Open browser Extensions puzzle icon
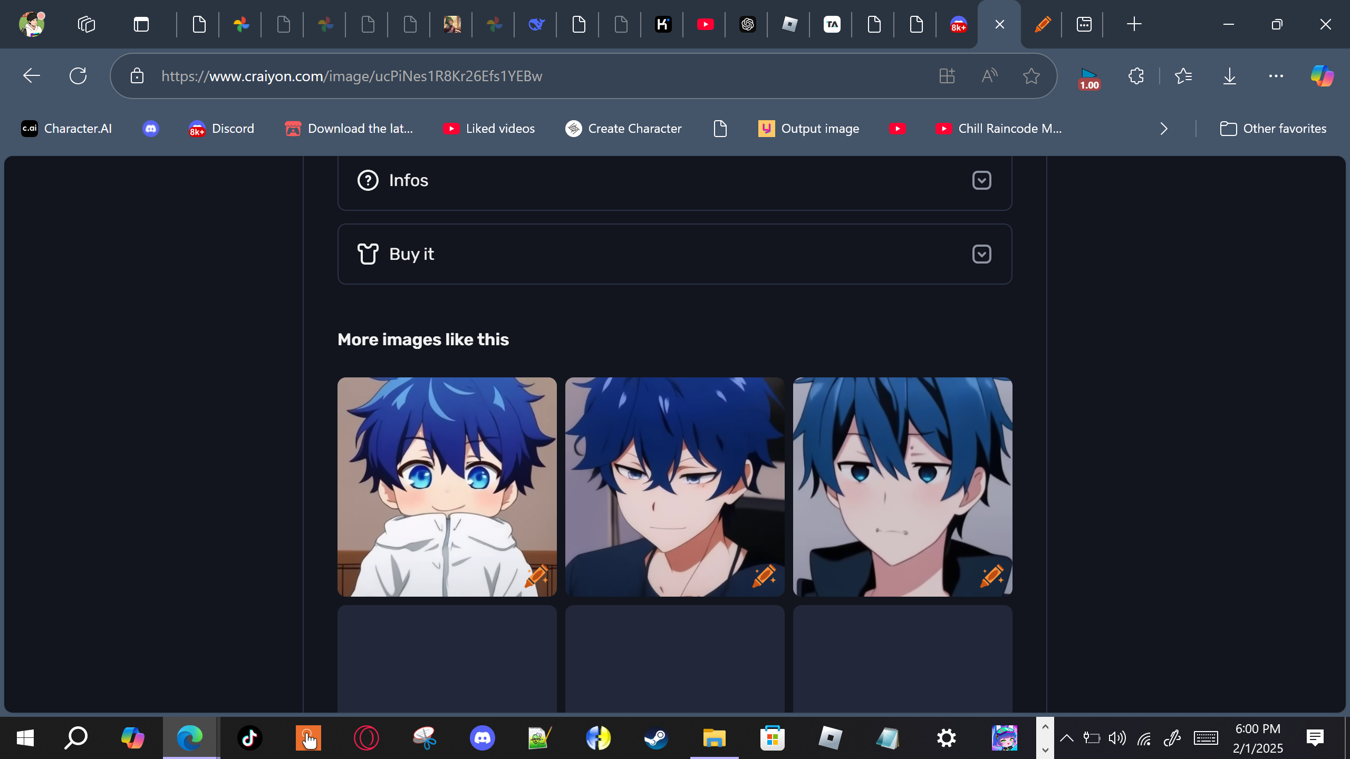Screen dimensions: 1350x759 click(x=1136, y=76)
